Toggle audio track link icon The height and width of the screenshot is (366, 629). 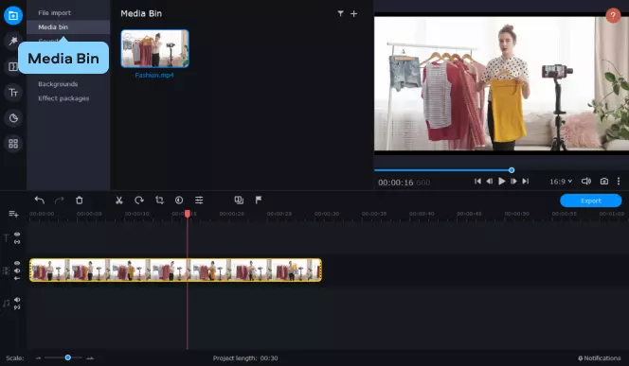point(17,307)
